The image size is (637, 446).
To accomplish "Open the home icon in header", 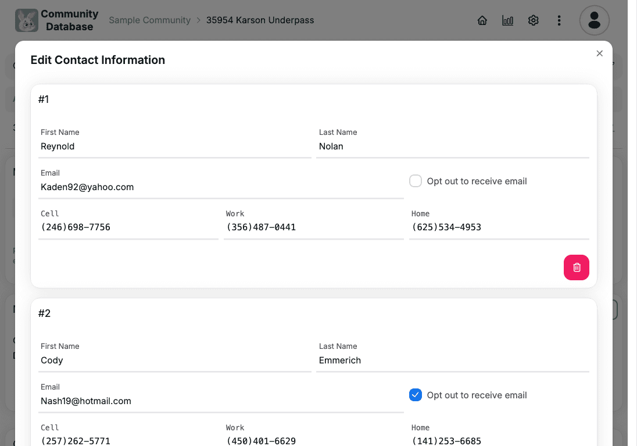I will pos(482,20).
